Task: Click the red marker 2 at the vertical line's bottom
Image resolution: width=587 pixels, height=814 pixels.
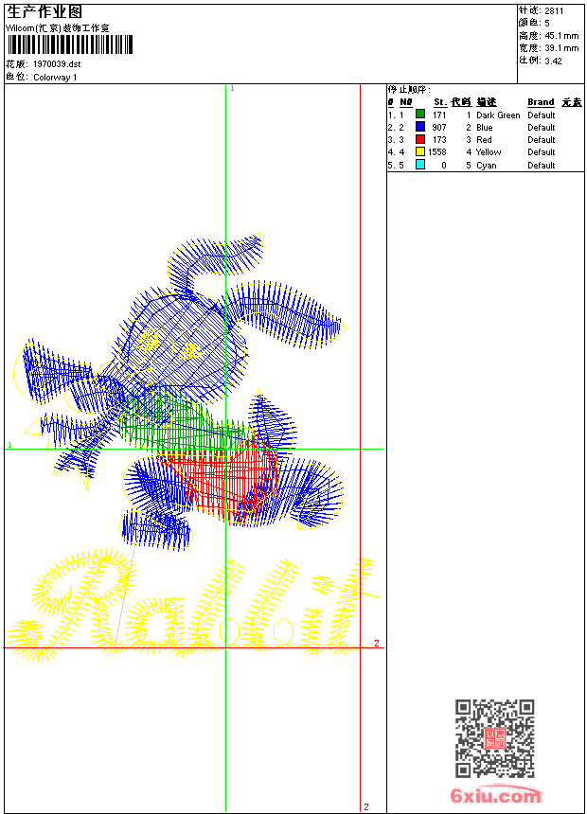Action: coord(366,806)
